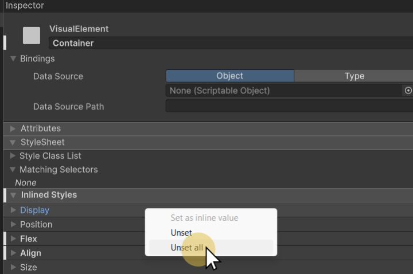
Task: Click the element name field Container
Action: pyautogui.click(x=229, y=43)
